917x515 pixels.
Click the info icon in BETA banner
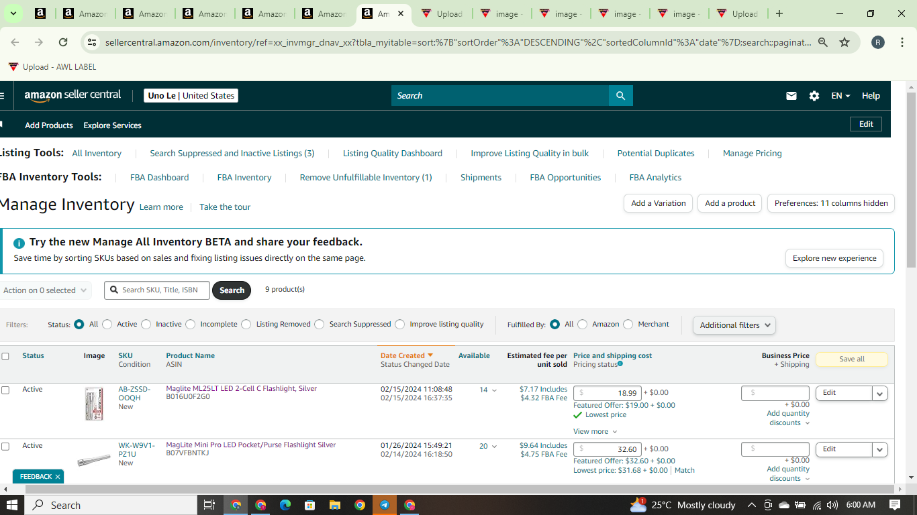[x=19, y=243]
